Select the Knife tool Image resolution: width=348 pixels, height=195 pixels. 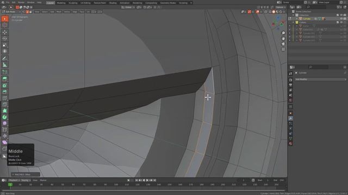tap(5, 105)
